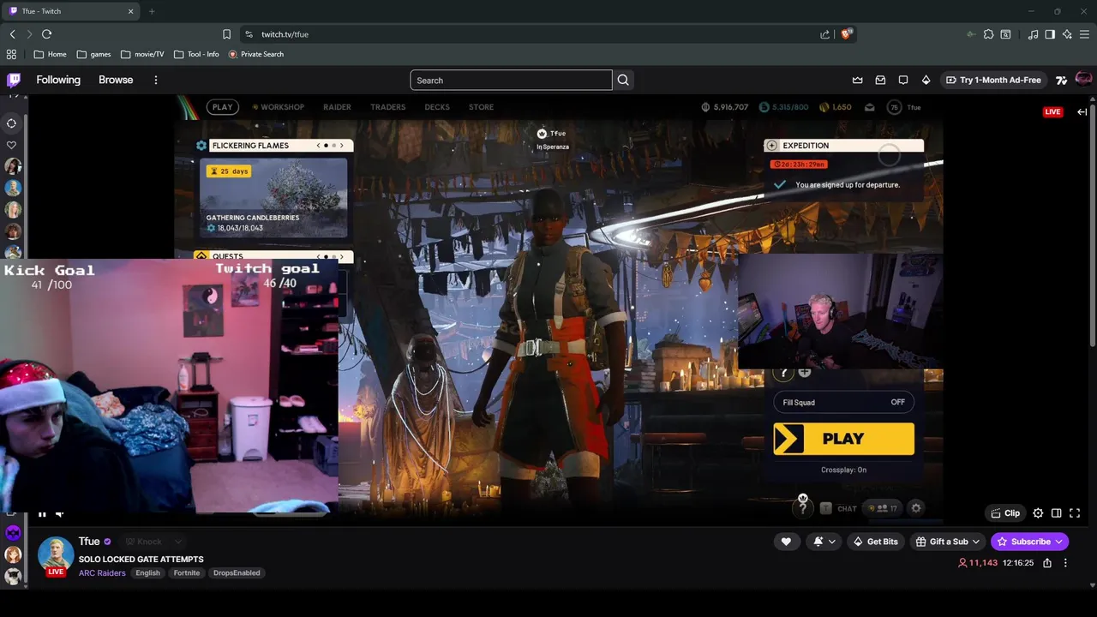
Task: Click the page vertical scrollbar
Action: (1093, 223)
